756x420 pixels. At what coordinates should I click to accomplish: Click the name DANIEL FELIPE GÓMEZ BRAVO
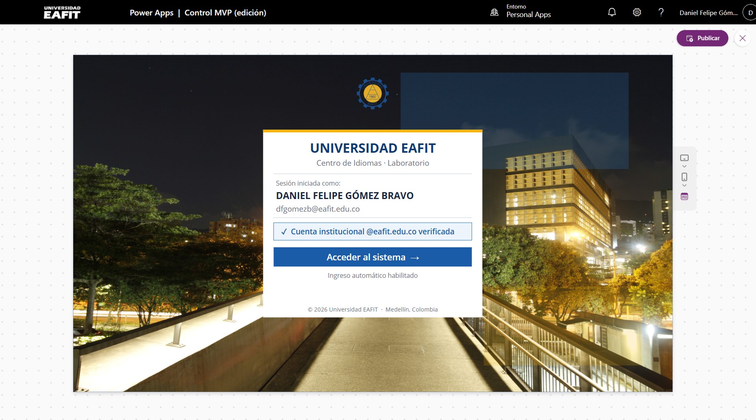tap(344, 196)
